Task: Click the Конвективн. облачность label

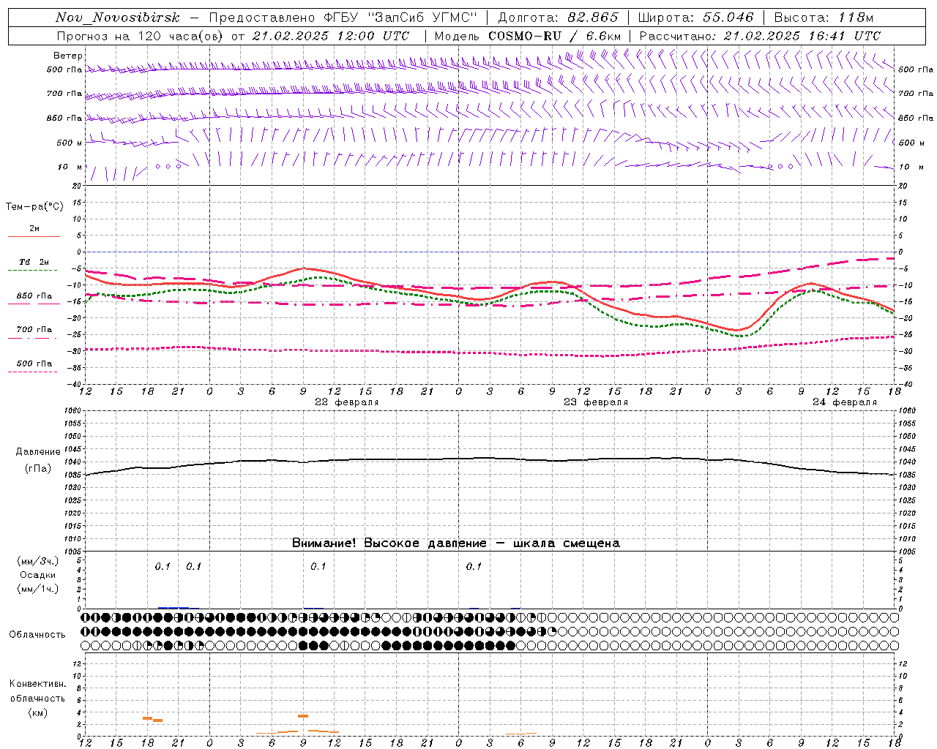Action: click(37, 691)
